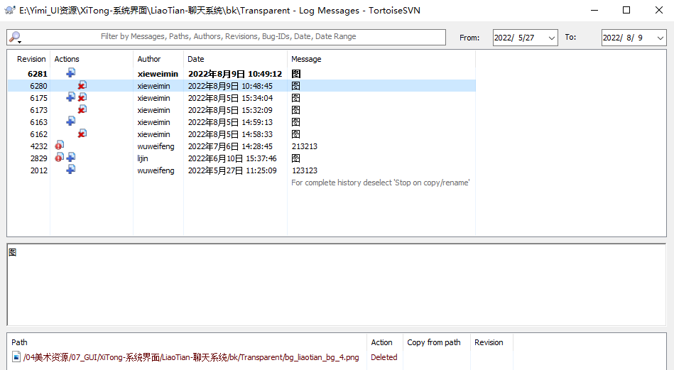
Task: Click the deleted icon in revision 6280 row
Action: tap(82, 85)
